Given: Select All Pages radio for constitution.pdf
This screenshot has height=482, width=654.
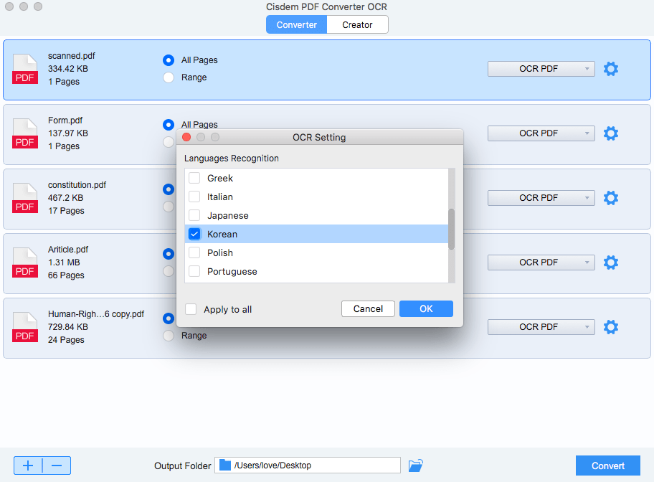Looking at the screenshot, I should click(169, 189).
